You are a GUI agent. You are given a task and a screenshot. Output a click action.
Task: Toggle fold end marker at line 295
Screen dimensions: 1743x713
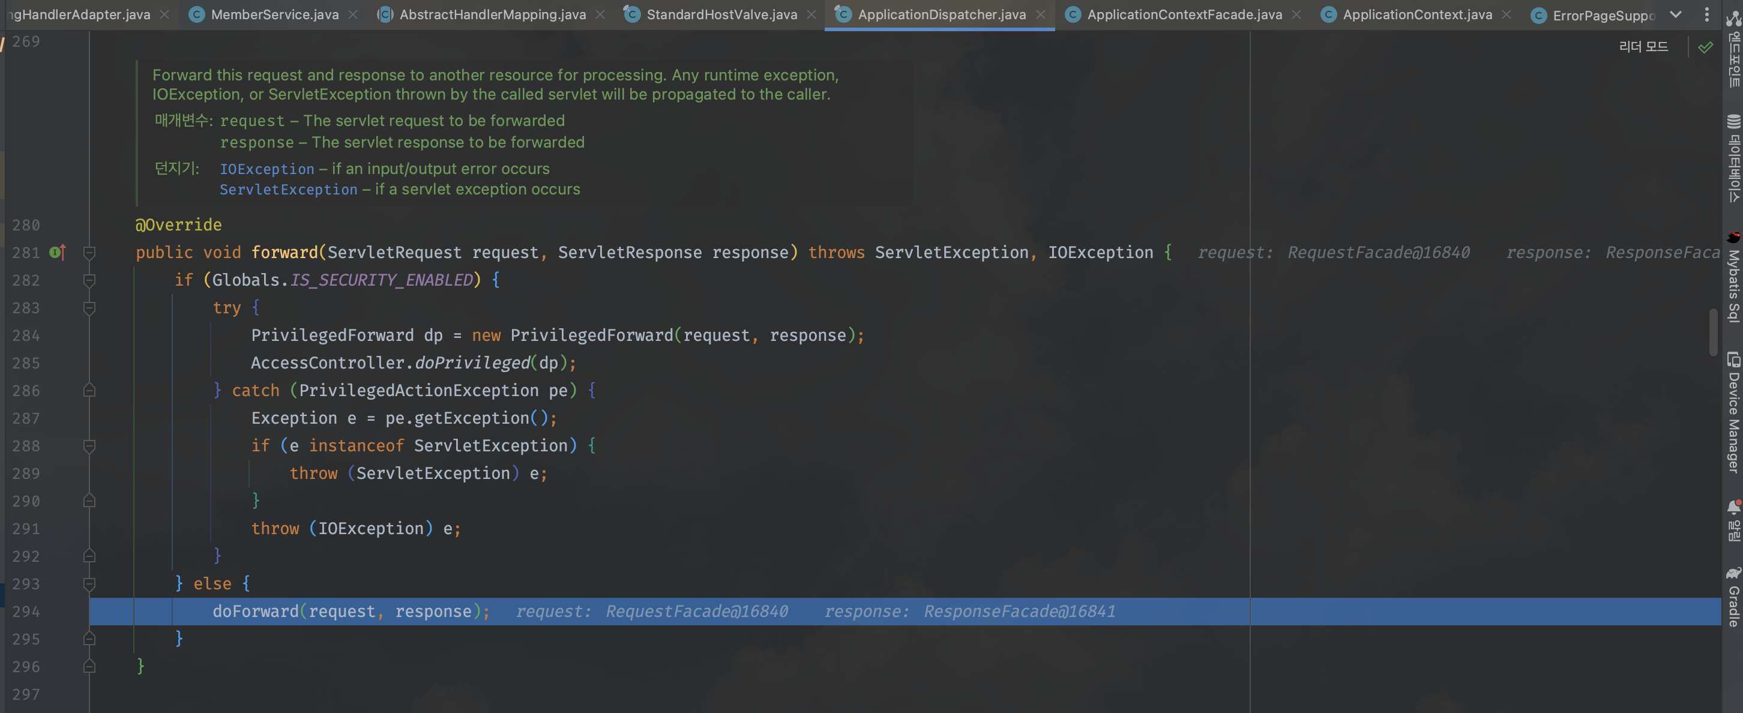pos(89,639)
